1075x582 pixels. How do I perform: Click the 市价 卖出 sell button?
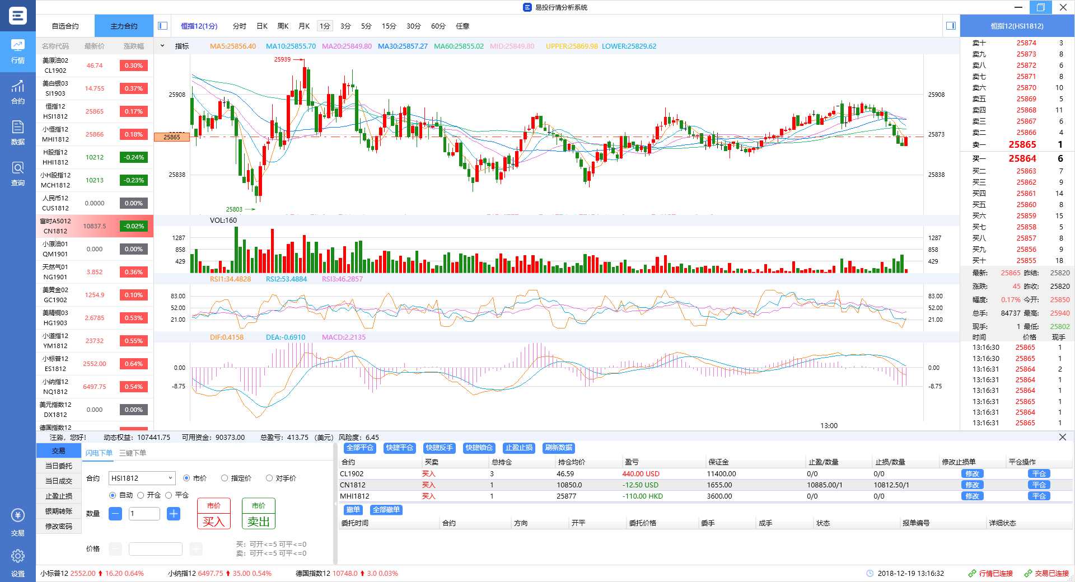point(258,514)
